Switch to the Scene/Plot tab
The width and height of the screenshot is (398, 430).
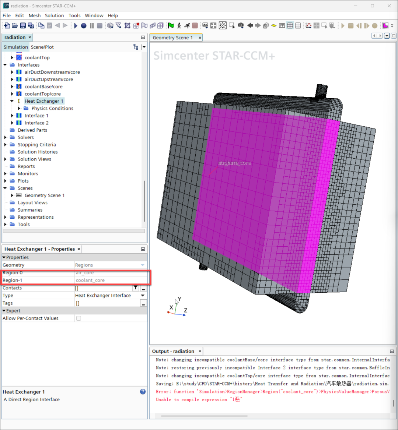[42, 47]
